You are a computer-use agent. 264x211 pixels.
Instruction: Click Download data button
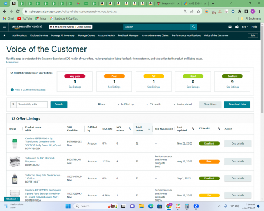237,104
